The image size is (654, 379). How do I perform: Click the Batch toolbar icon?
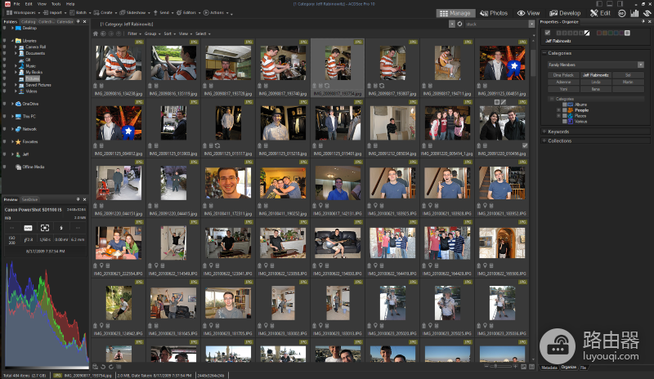tap(72, 13)
